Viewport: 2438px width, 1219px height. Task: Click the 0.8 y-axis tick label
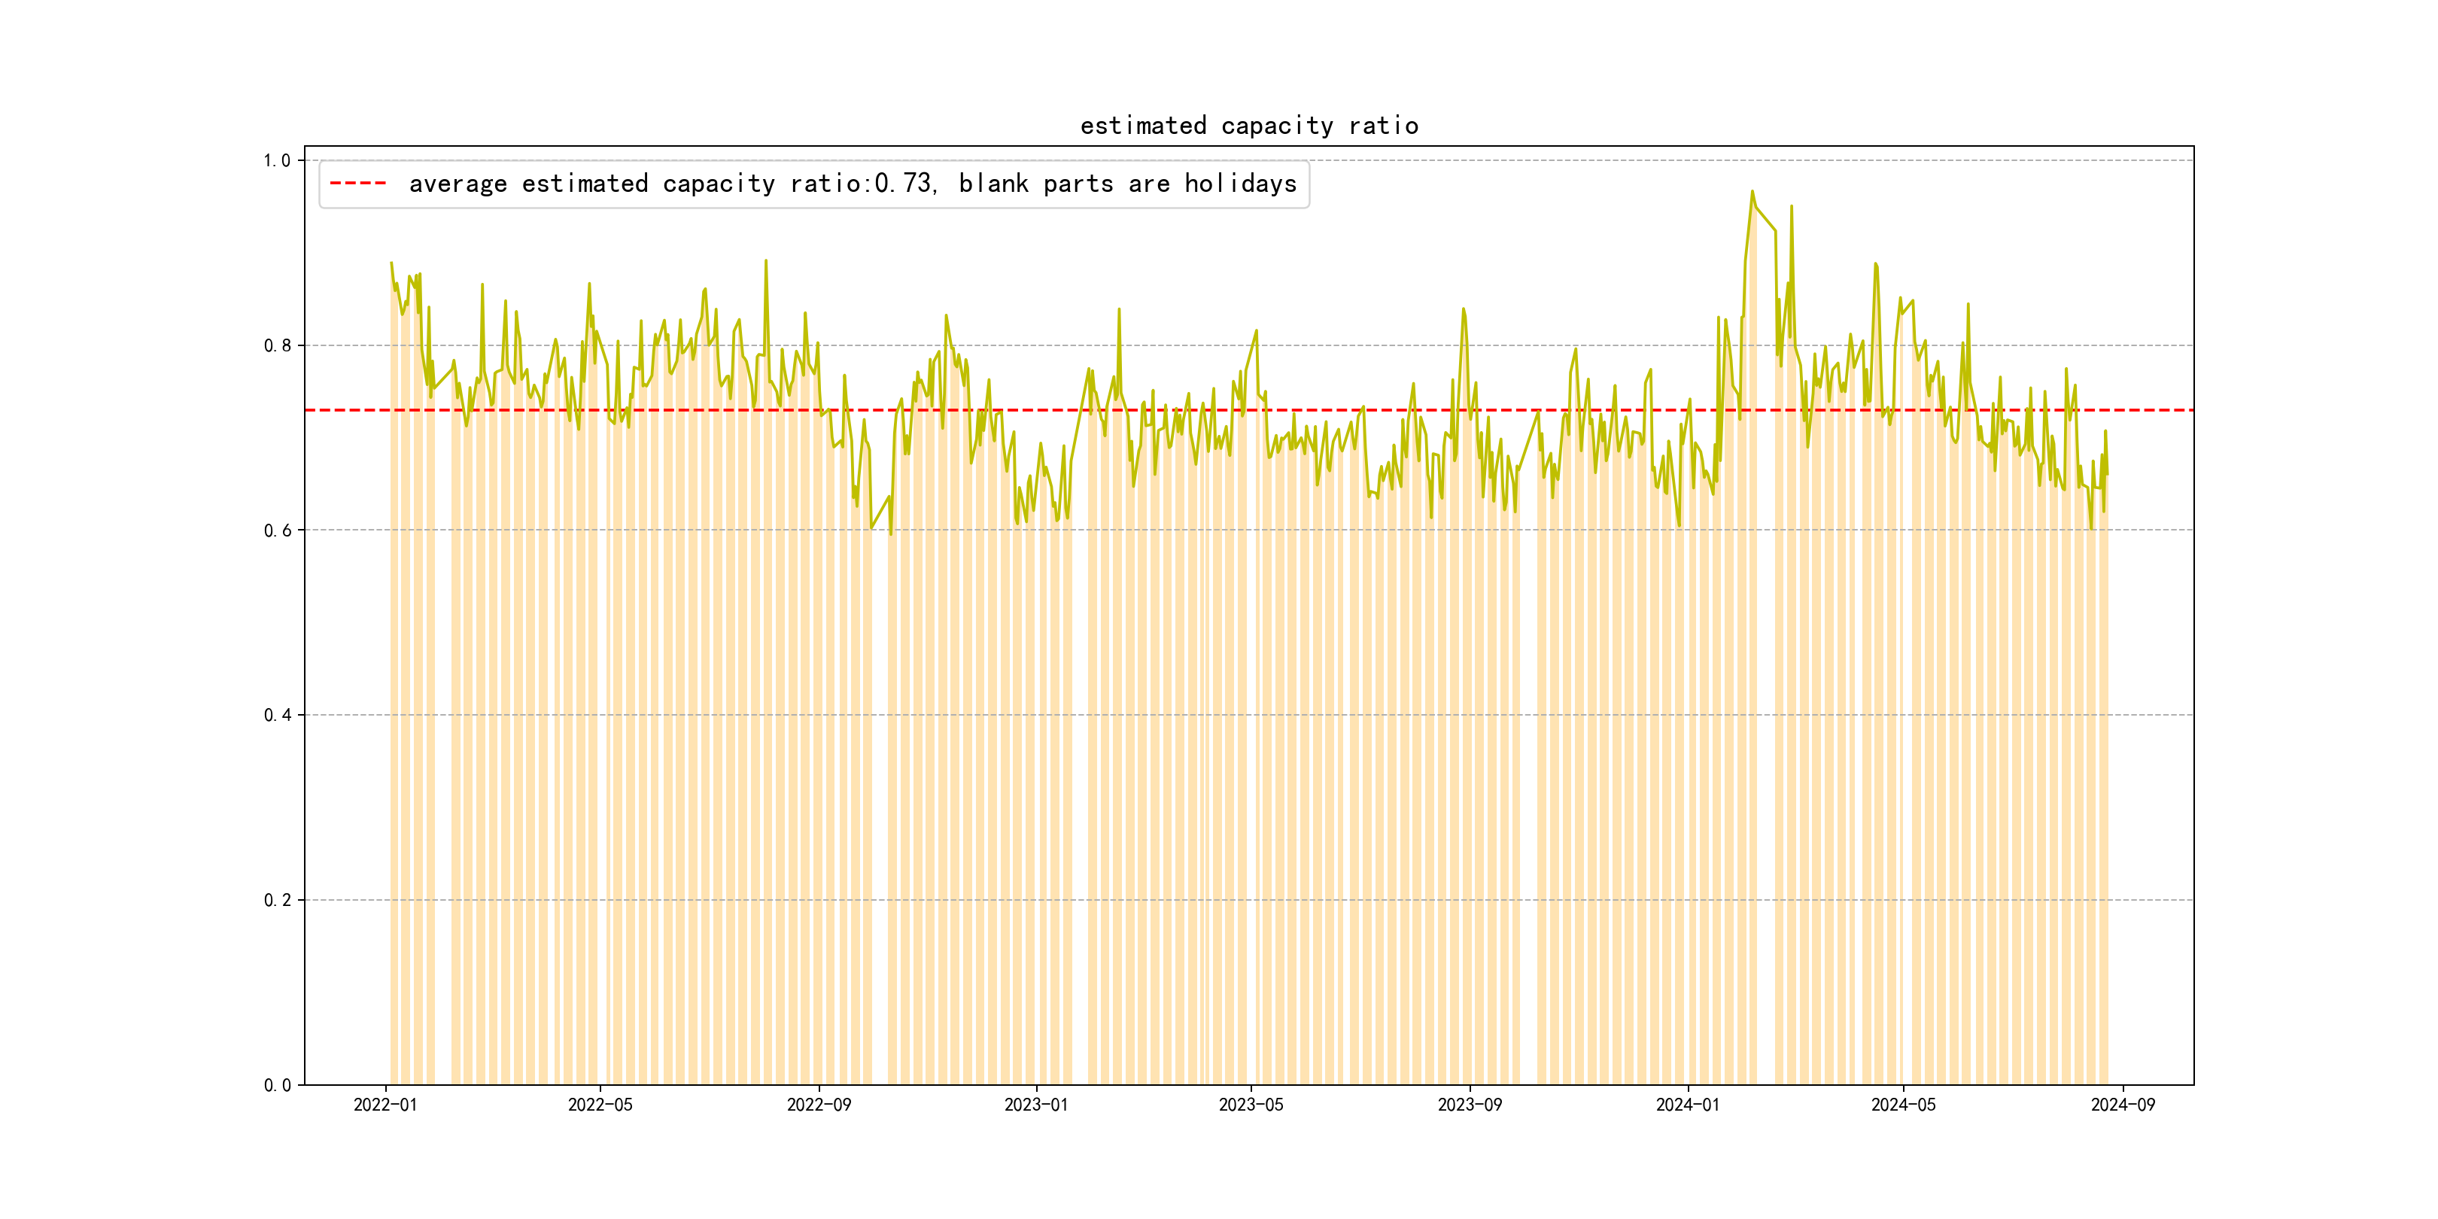(x=276, y=345)
